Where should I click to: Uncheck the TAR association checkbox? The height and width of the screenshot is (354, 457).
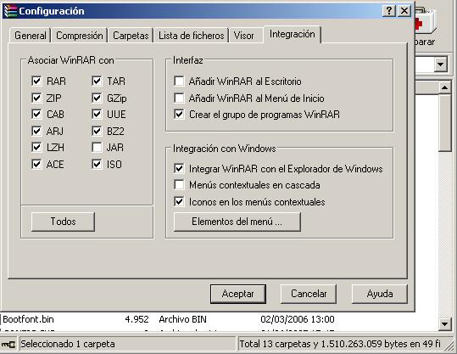[x=97, y=81]
